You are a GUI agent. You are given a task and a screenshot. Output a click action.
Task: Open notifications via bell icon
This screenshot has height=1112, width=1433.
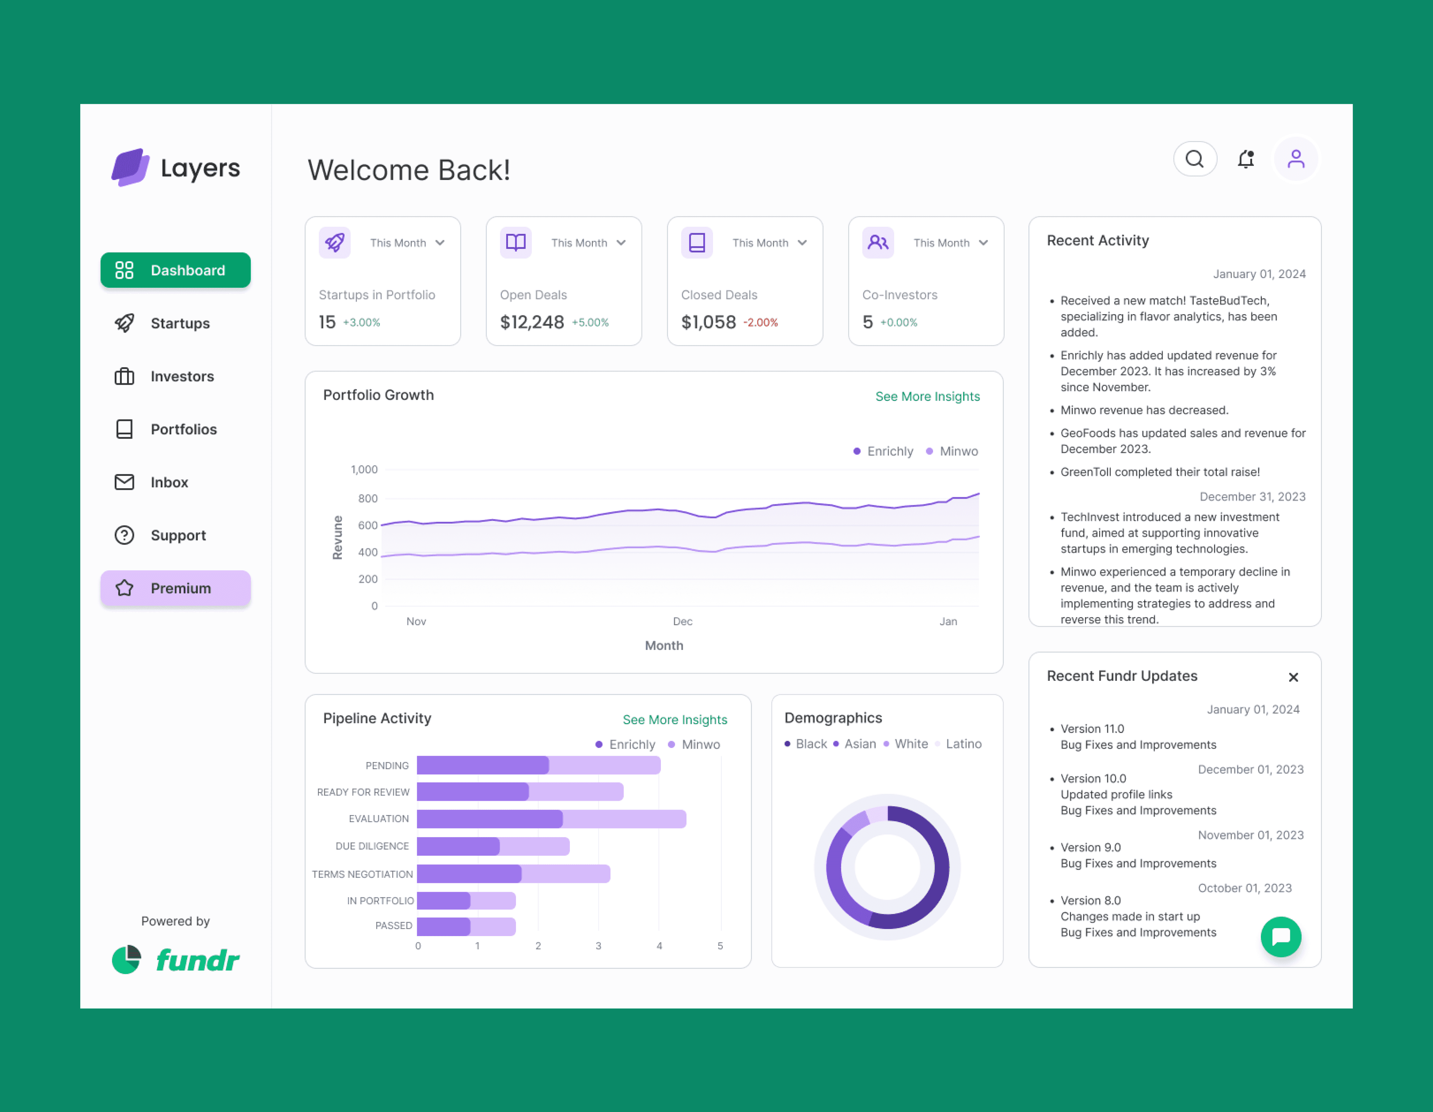click(x=1245, y=159)
